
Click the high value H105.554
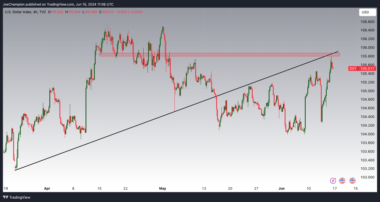tap(73, 12)
